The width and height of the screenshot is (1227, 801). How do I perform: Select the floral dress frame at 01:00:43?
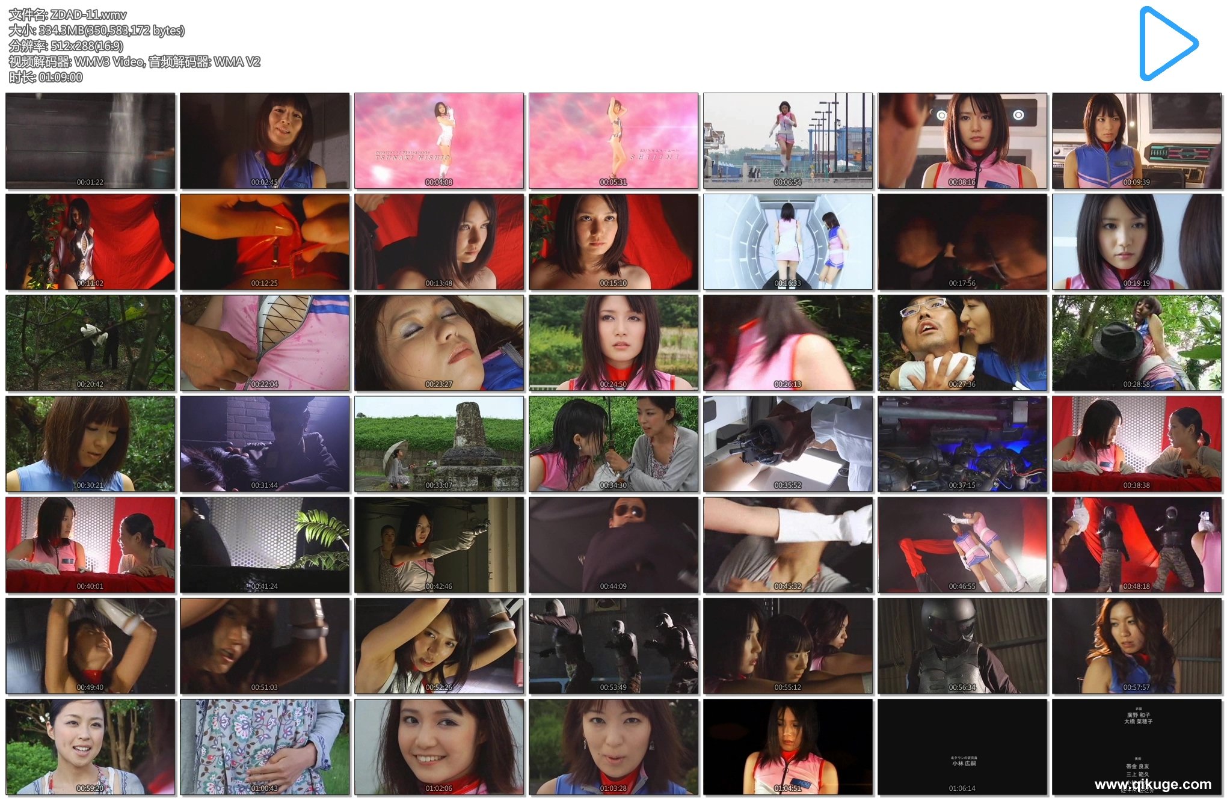(265, 747)
